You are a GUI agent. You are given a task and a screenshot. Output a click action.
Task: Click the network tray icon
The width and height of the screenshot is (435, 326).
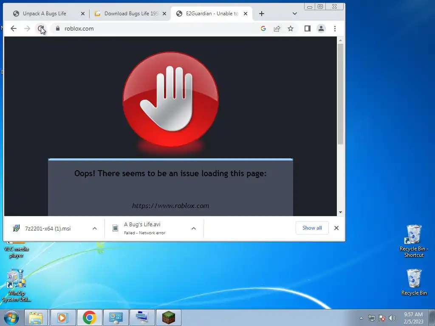371,318
